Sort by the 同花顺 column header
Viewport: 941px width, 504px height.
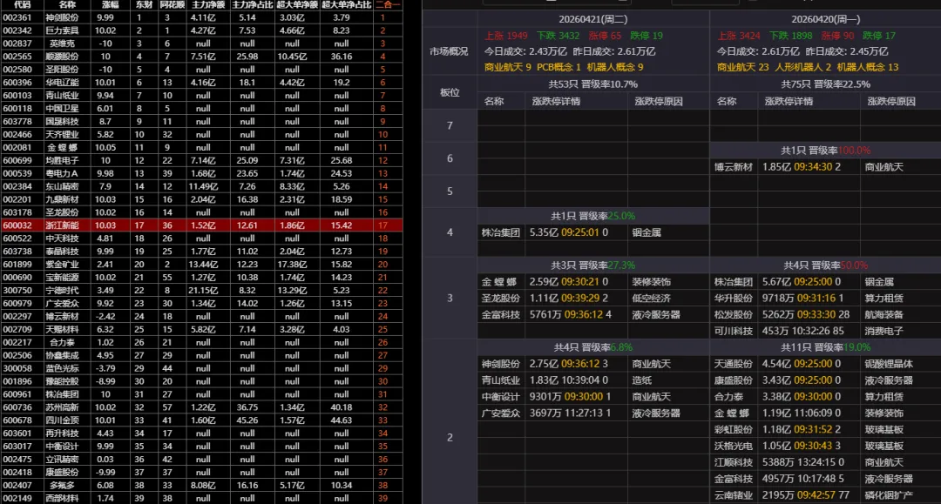pyautogui.click(x=173, y=4)
